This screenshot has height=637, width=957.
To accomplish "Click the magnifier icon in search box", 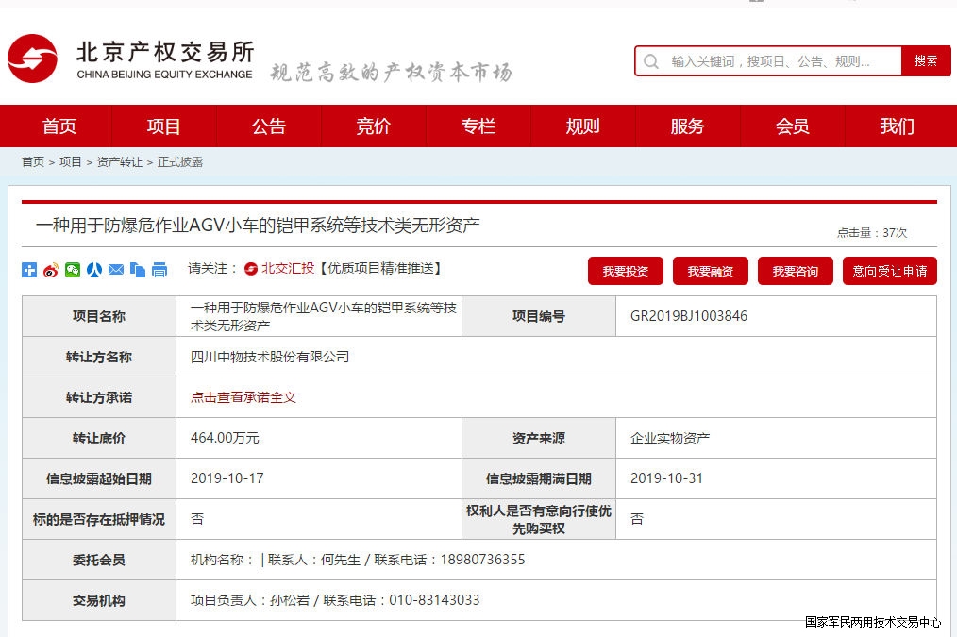I will point(651,61).
